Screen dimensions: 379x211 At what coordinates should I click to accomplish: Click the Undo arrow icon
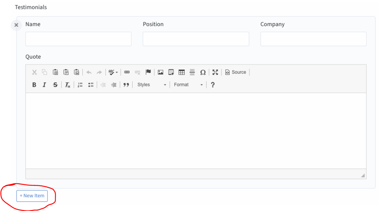[89, 72]
